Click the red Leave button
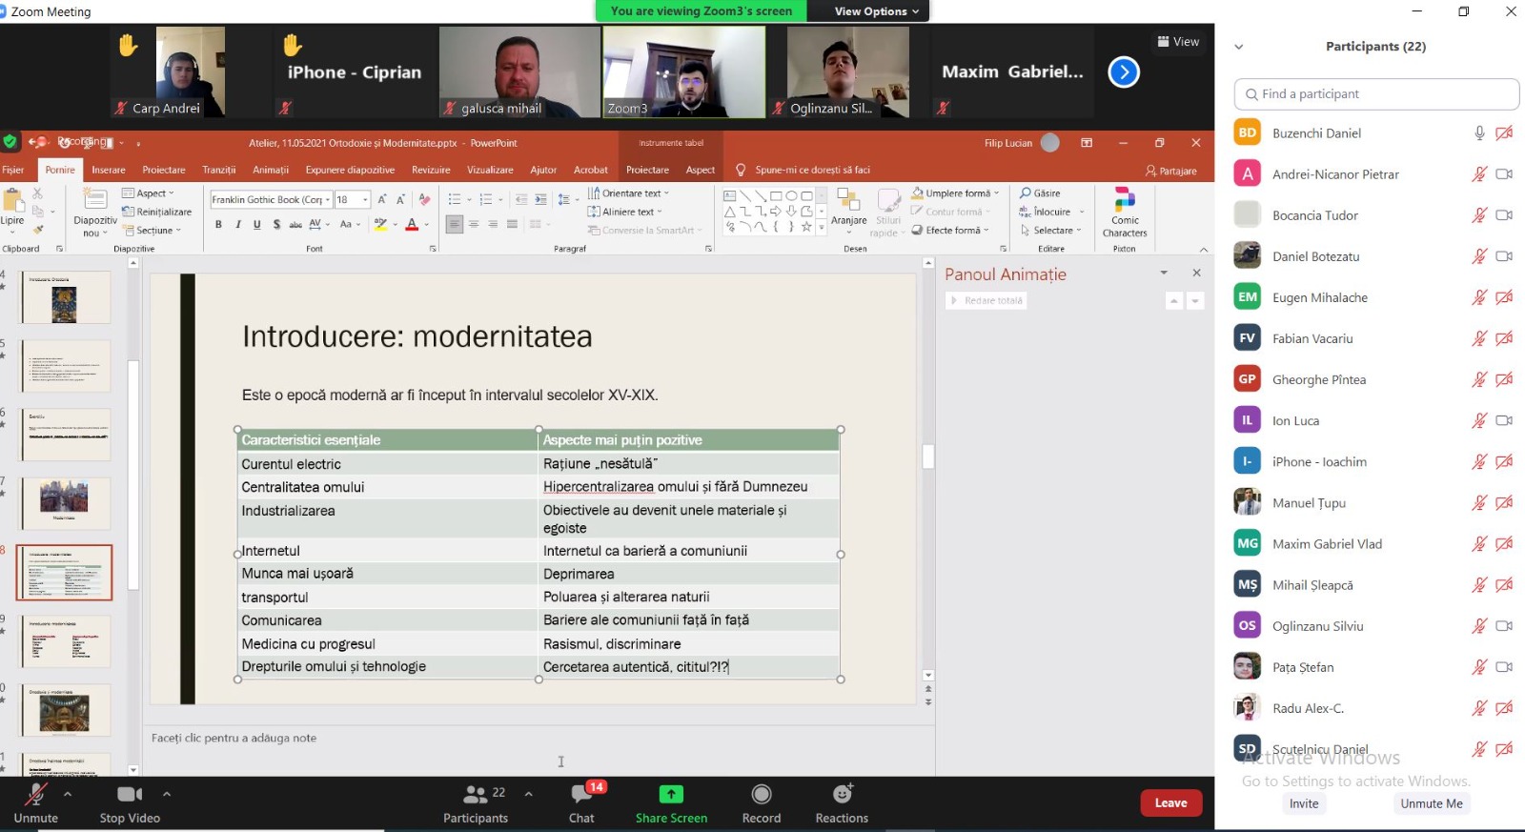Screen dimensions: 1525x832 (x=1170, y=803)
